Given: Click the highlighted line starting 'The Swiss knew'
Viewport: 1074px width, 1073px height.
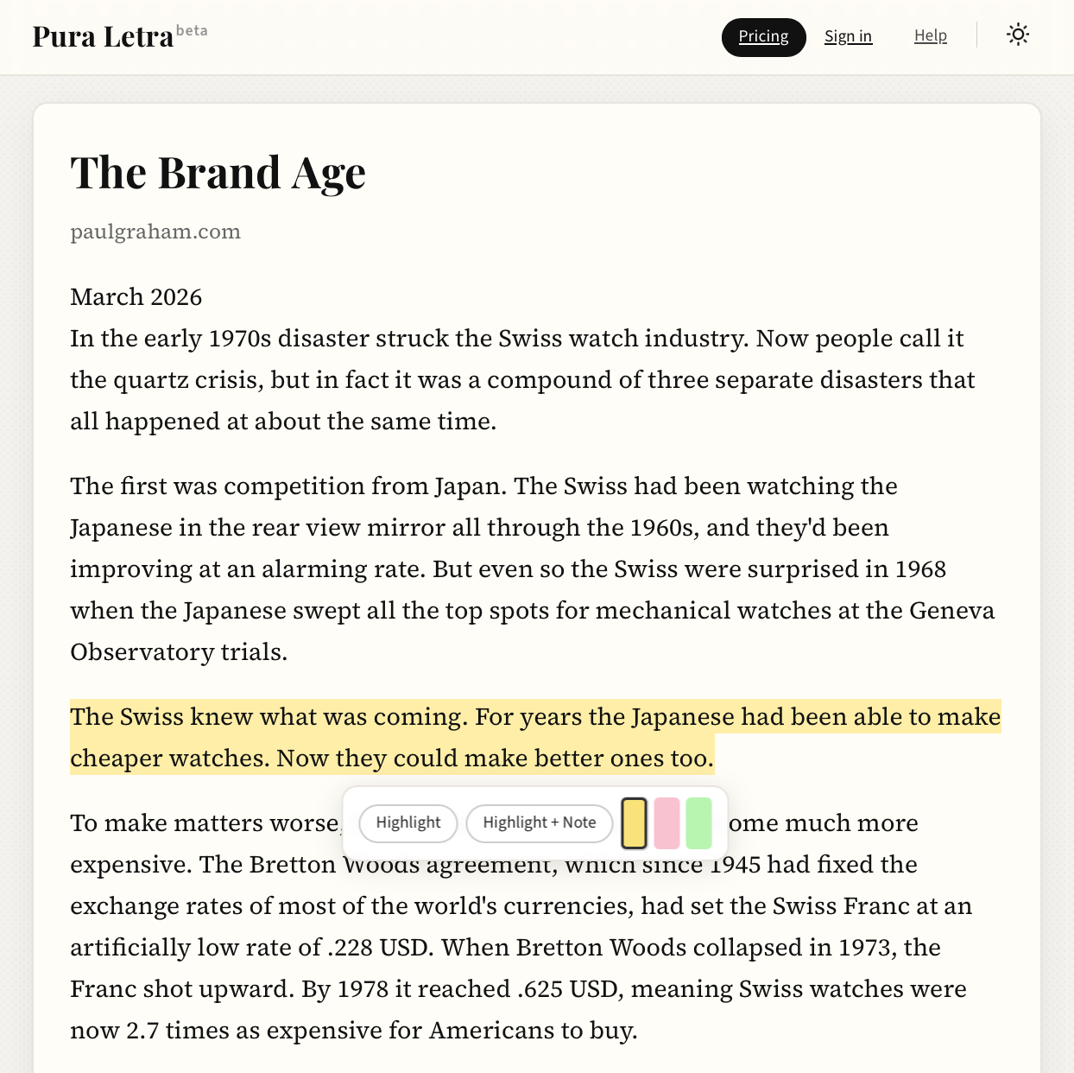Looking at the screenshot, I should [x=535, y=717].
